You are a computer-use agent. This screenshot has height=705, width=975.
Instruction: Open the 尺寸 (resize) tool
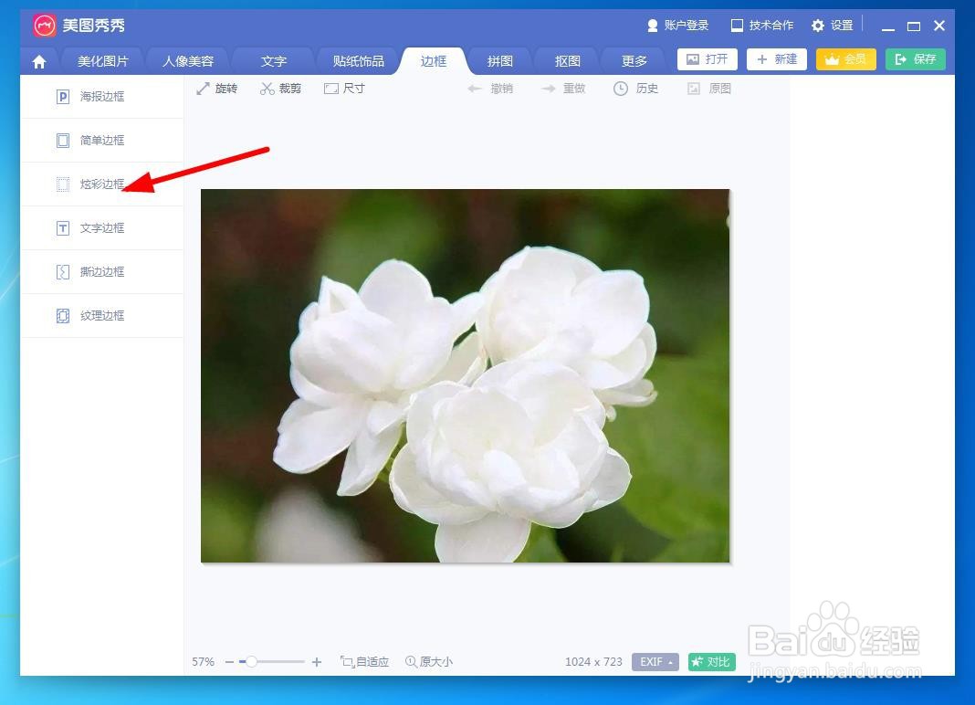point(344,88)
